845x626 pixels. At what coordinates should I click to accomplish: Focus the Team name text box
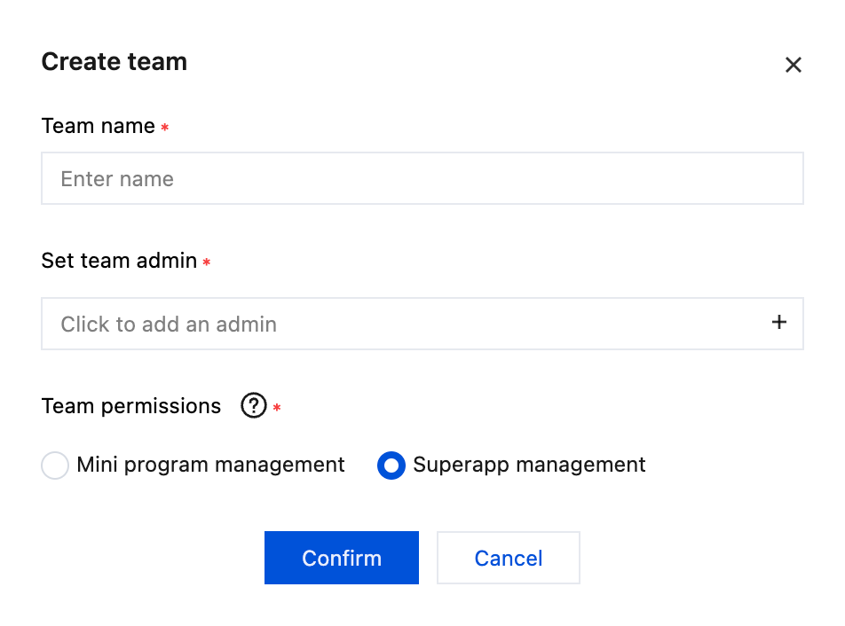point(422,179)
